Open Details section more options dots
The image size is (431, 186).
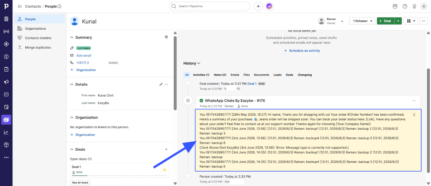pos(166,84)
